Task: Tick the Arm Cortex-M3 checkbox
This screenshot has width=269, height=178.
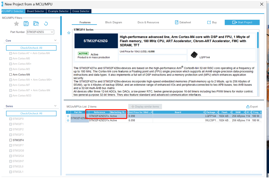Action: pos(10,69)
